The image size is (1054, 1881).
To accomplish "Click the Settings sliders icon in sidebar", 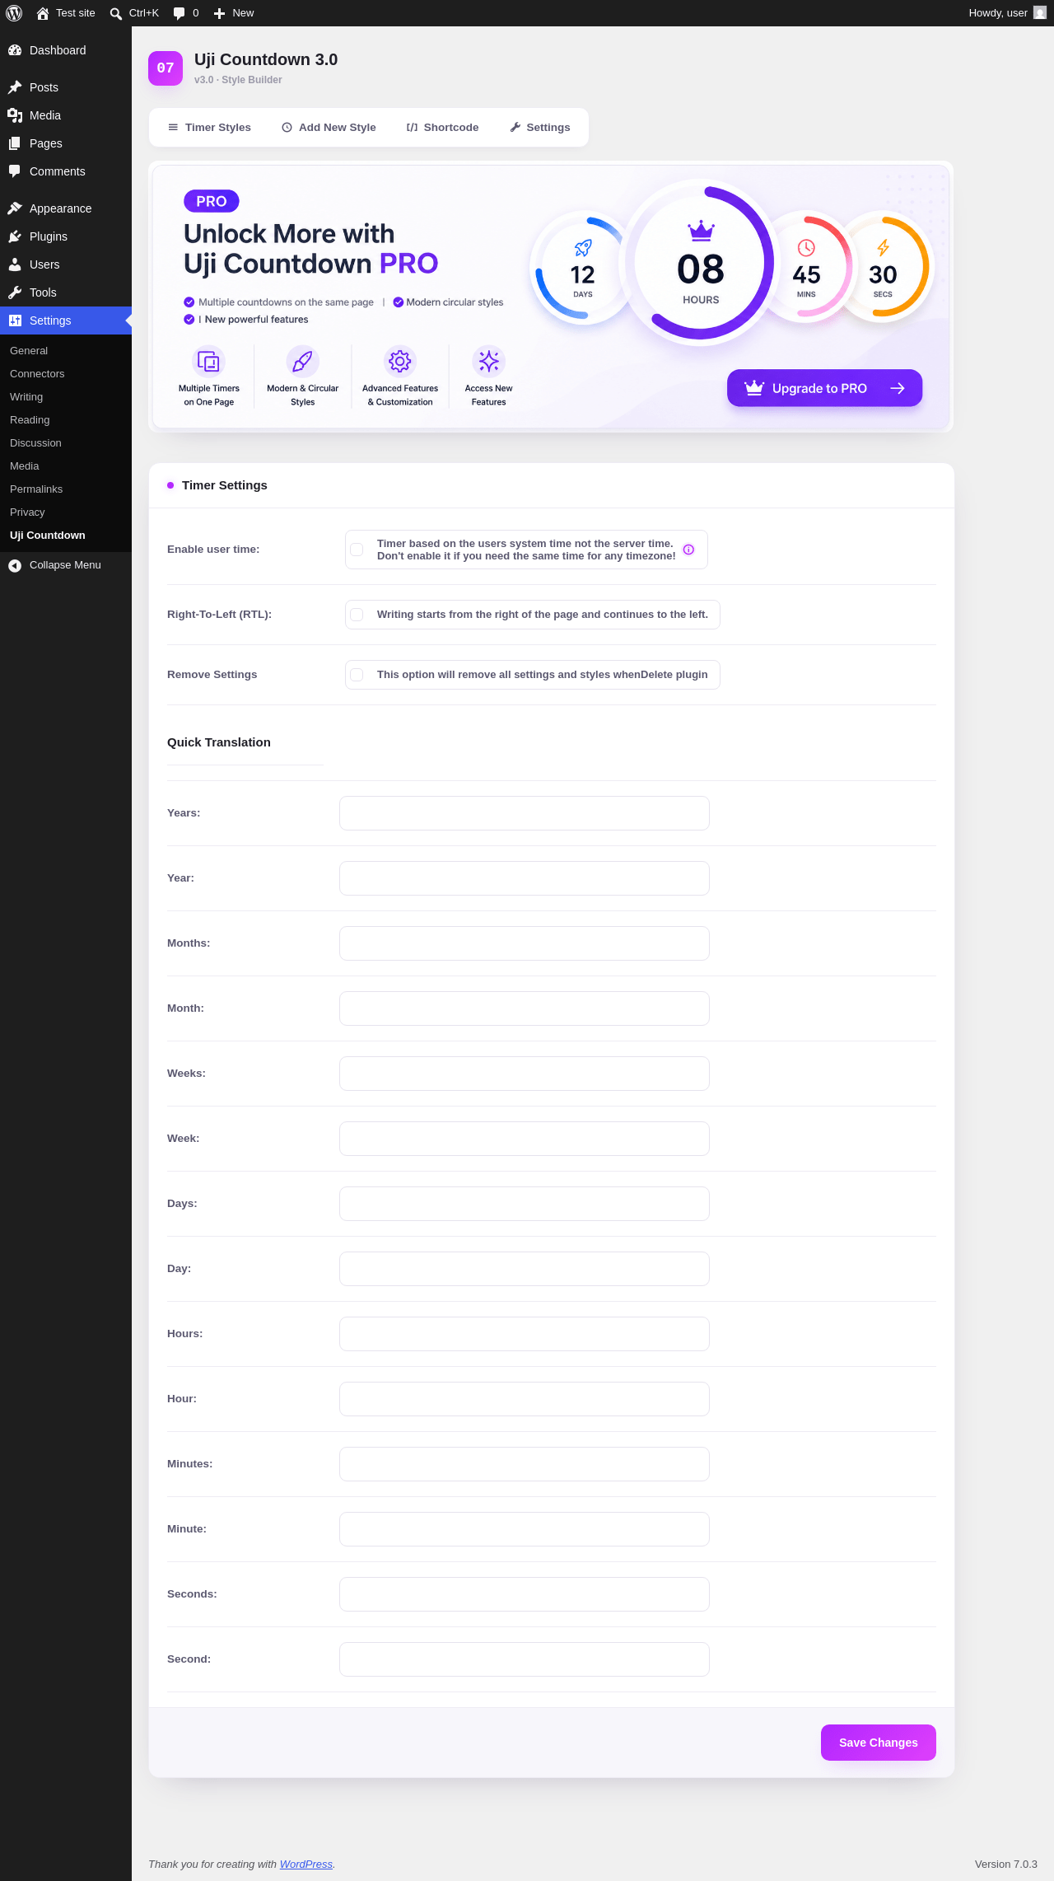I will click(x=15, y=321).
